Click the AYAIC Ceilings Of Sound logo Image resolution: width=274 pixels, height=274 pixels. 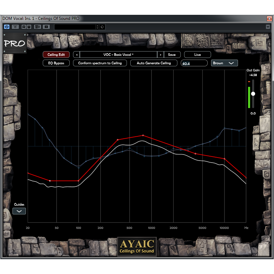point(137,246)
